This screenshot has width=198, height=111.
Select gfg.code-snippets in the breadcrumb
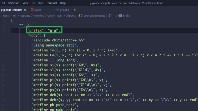coord(94,15)
